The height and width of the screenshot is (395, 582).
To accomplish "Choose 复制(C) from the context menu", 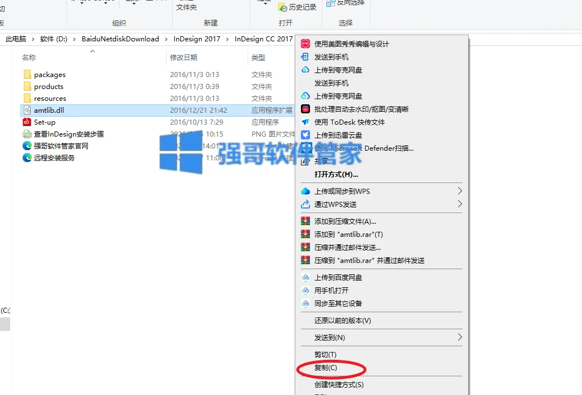I will [325, 368].
